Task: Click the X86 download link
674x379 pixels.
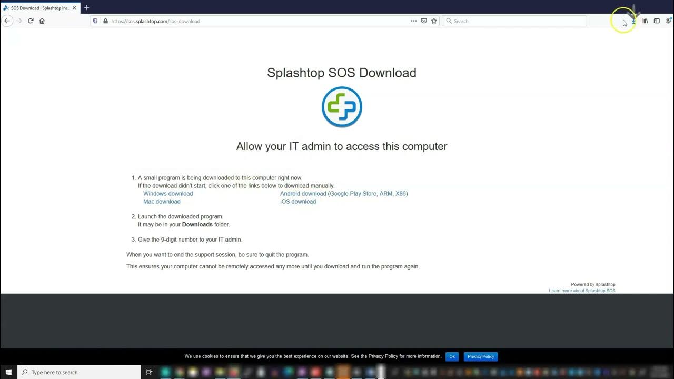Action: click(401, 194)
